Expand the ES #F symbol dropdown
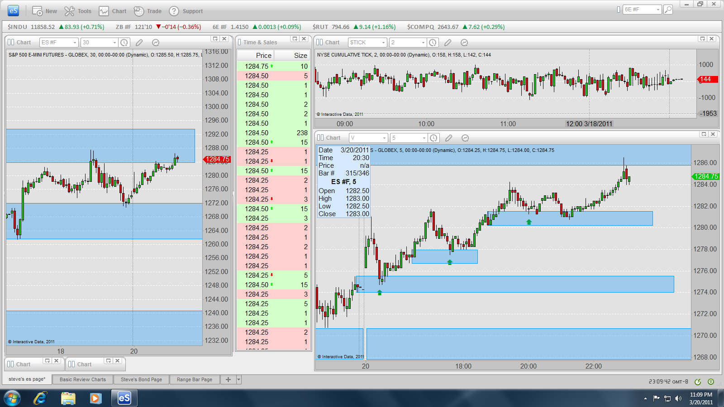The width and height of the screenshot is (724, 407). click(75, 43)
